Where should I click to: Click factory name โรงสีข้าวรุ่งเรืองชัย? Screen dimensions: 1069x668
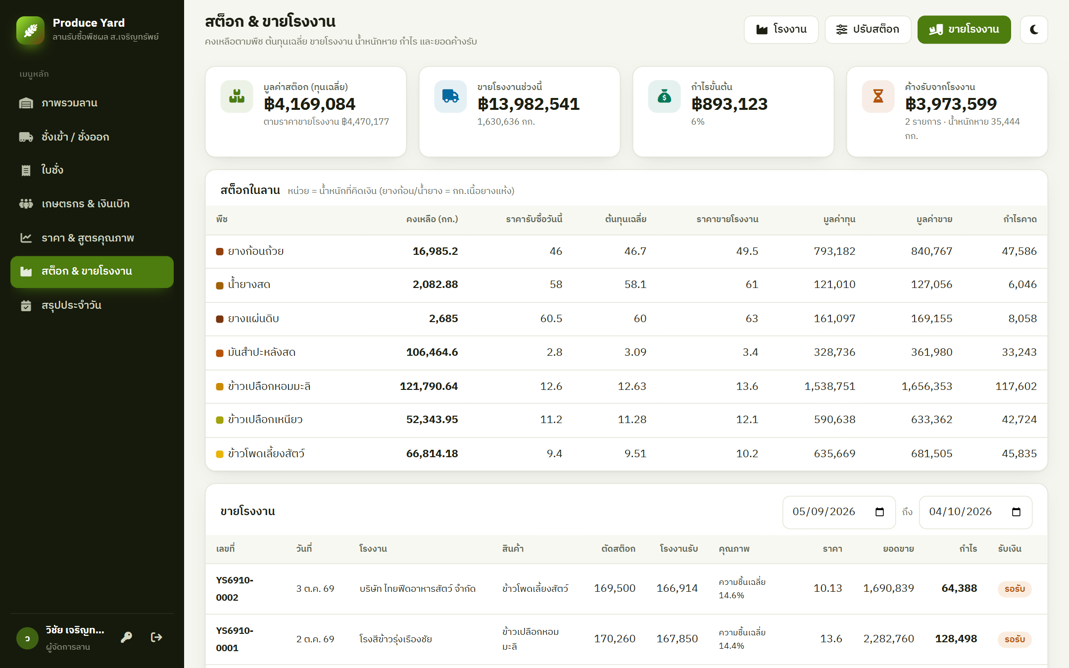coord(396,639)
